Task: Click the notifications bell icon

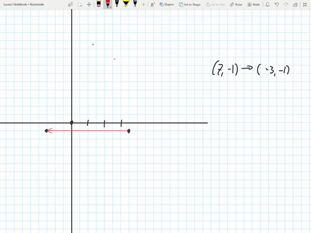Action: [267, 4]
